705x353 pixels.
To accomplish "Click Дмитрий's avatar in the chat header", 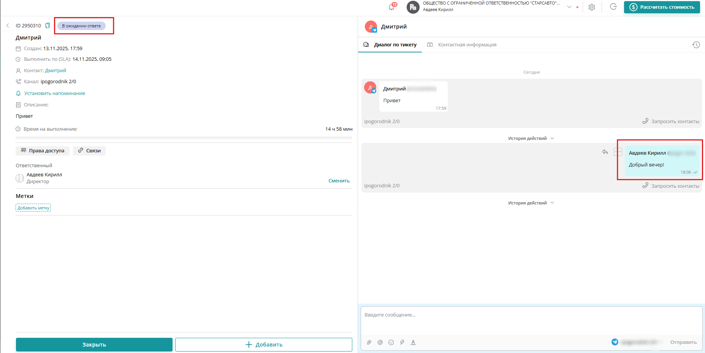I will tap(371, 27).
